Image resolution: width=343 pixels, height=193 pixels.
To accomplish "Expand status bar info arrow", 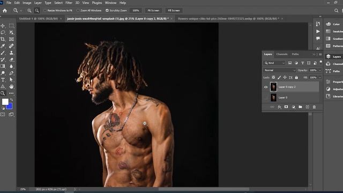I will 74,189.
